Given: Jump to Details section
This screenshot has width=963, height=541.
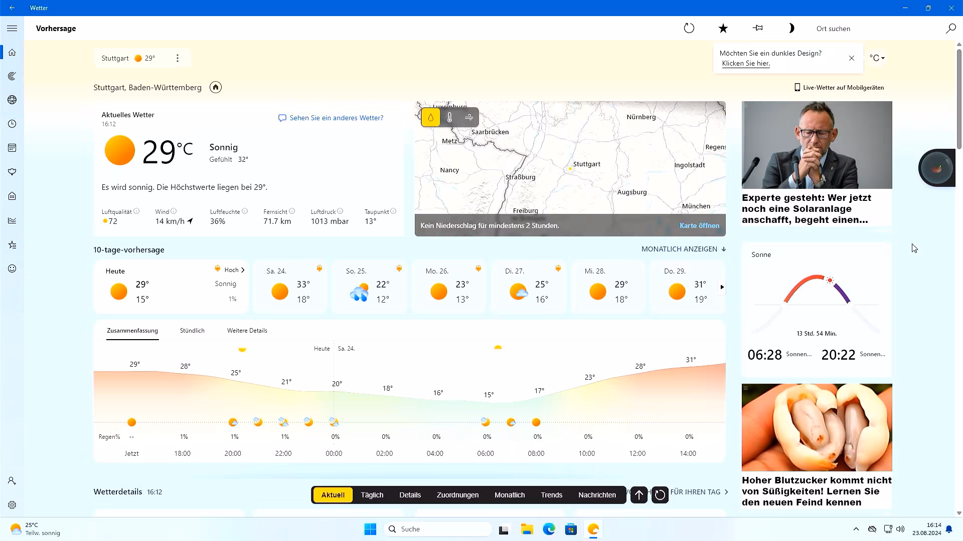Looking at the screenshot, I should (410, 495).
